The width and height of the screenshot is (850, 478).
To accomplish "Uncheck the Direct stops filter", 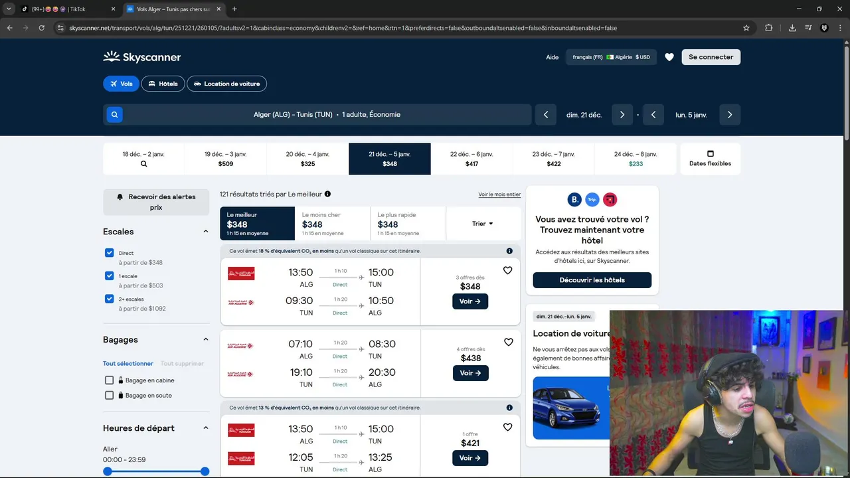I will 110,253.
